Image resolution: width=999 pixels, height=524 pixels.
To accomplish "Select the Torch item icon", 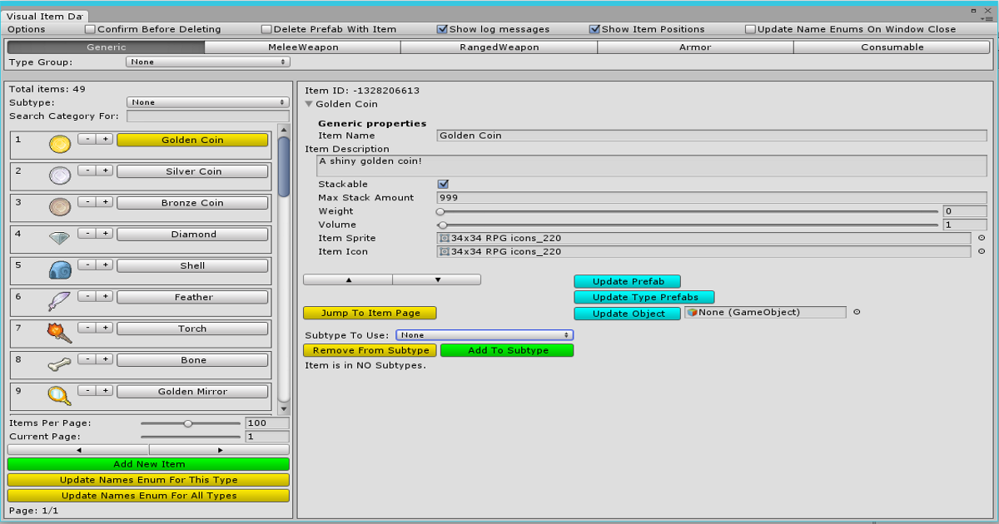I will [x=59, y=329].
